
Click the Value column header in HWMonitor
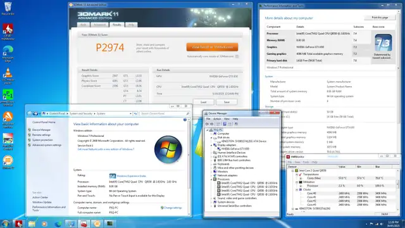[x=346, y=167]
